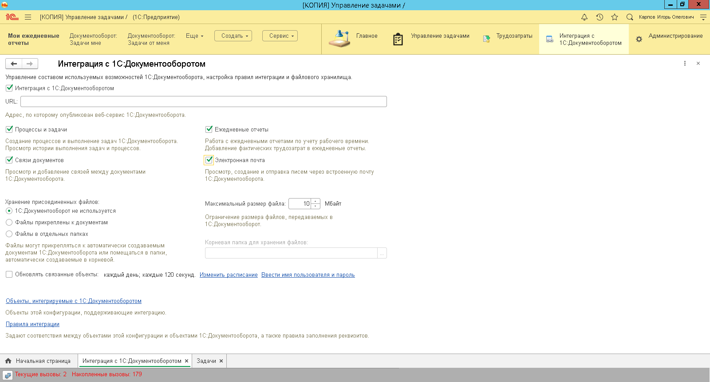Expand the Еще dropdown
Image resolution: width=710 pixels, height=382 pixels.
[195, 36]
